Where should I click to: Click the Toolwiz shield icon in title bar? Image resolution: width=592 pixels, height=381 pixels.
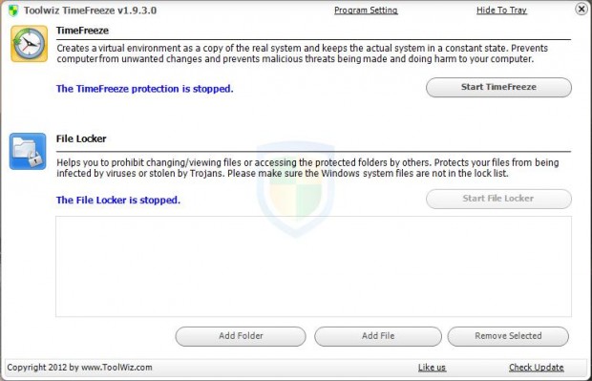13,11
